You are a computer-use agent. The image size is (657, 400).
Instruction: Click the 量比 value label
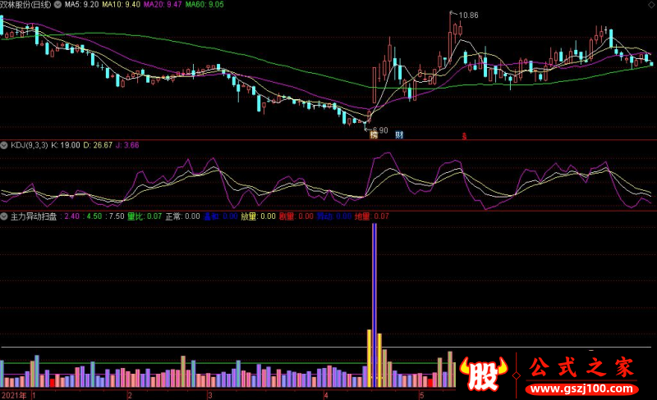pos(145,216)
